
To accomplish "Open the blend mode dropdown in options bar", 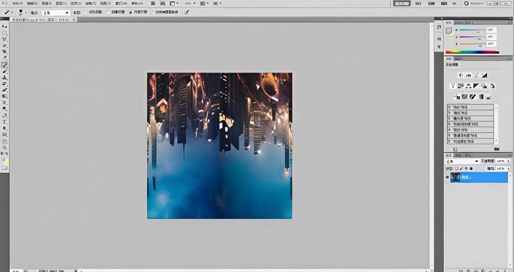I will point(55,13).
